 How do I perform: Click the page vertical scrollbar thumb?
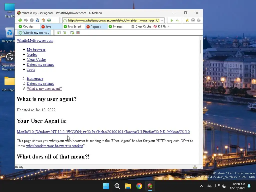(201, 46)
